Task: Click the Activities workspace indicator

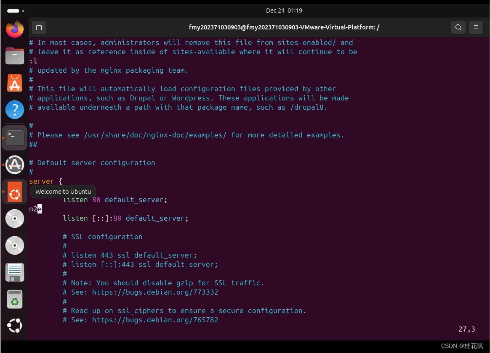Action: pyautogui.click(x=16, y=11)
